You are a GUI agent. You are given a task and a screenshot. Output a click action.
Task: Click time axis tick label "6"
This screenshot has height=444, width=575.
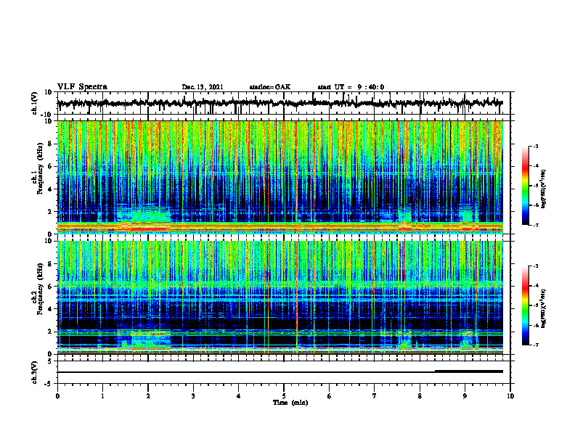pyautogui.click(x=330, y=396)
